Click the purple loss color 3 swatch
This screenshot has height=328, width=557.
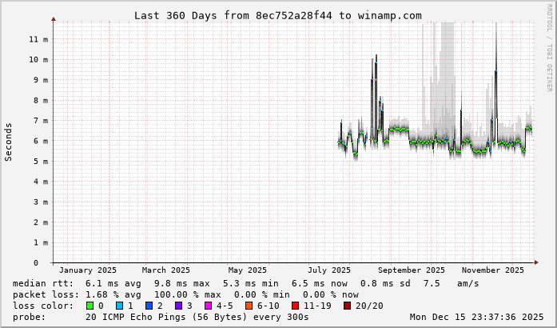pyautogui.click(x=179, y=306)
